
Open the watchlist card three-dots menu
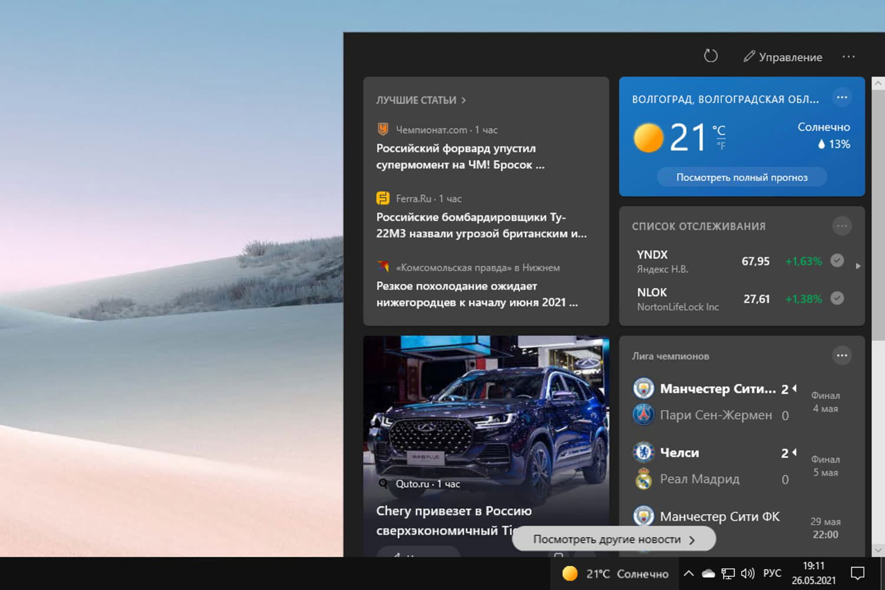(x=842, y=226)
